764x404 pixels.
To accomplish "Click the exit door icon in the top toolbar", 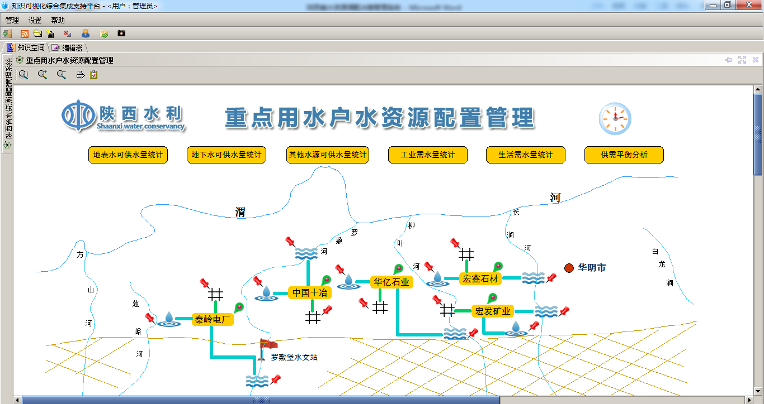I will tap(7, 33).
